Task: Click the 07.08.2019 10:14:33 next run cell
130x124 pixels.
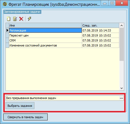Action: [101, 30]
